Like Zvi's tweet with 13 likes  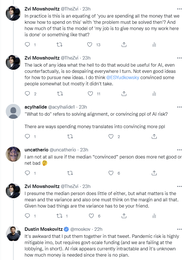pyautogui.click(x=90, y=45)
